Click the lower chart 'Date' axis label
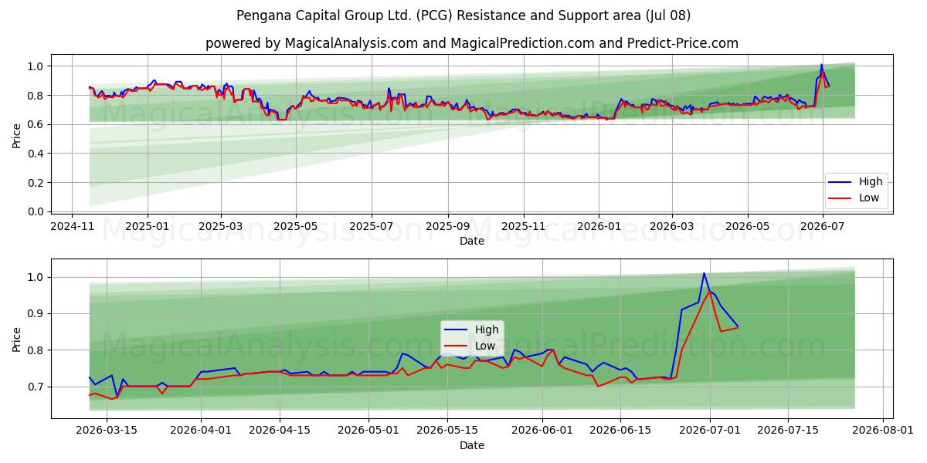927x463 pixels. tap(472, 445)
